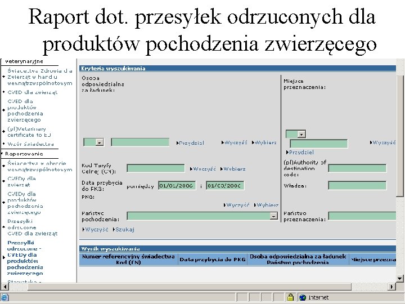This screenshot has width=405, height=304.
Task: Click the end date field after 'i'
Action: click(225, 186)
